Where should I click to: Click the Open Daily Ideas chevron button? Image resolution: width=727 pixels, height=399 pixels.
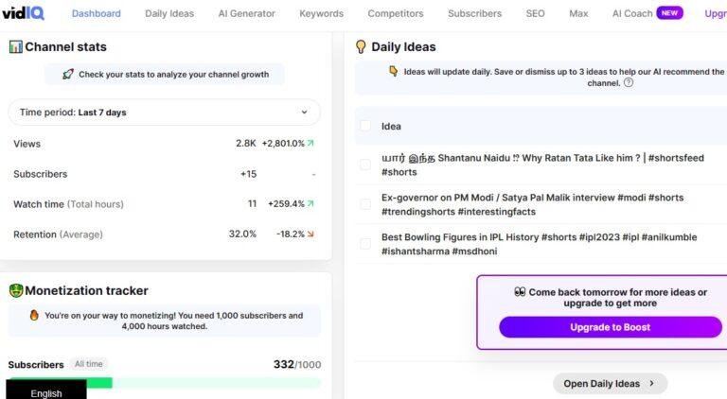click(x=611, y=384)
